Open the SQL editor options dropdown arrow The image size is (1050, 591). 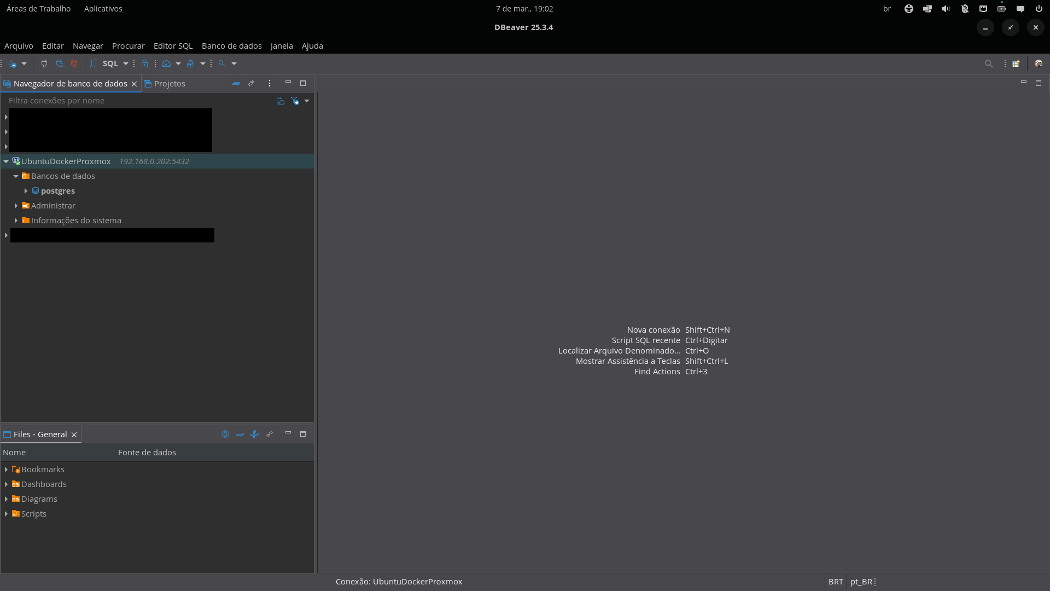point(126,63)
